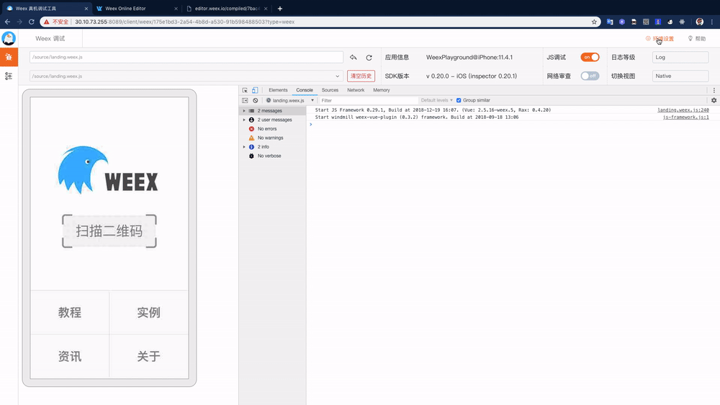Click the console Filter input field

(x=367, y=100)
